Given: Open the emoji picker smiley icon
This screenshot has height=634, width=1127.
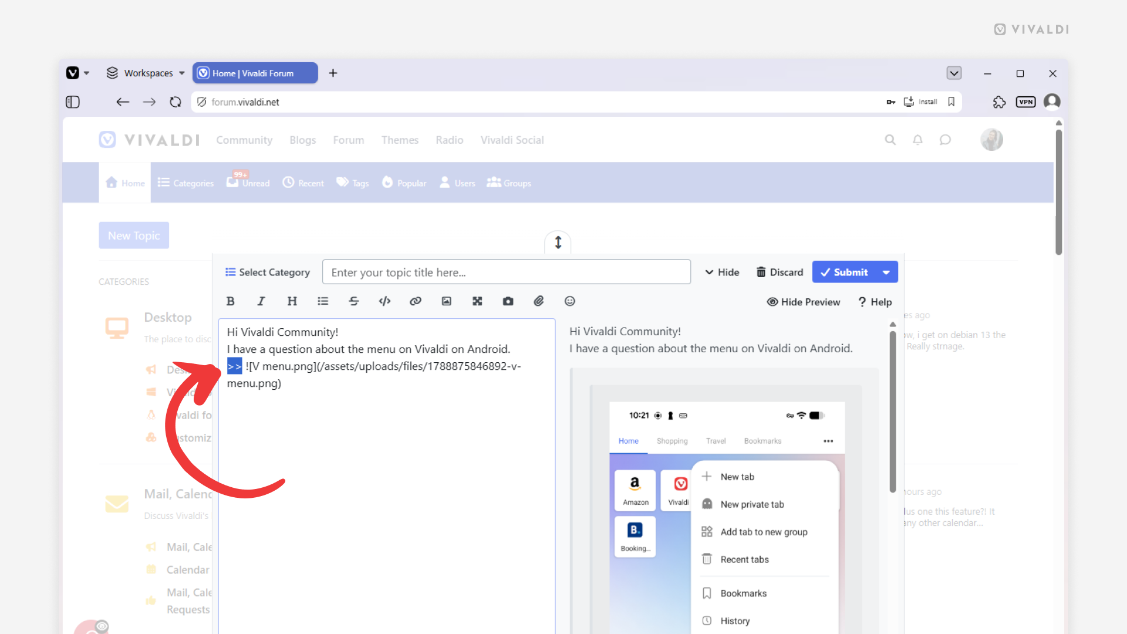Looking at the screenshot, I should click(570, 301).
